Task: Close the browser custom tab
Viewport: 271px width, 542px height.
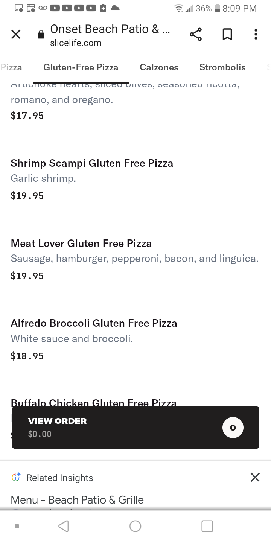Action: [x=16, y=35]
